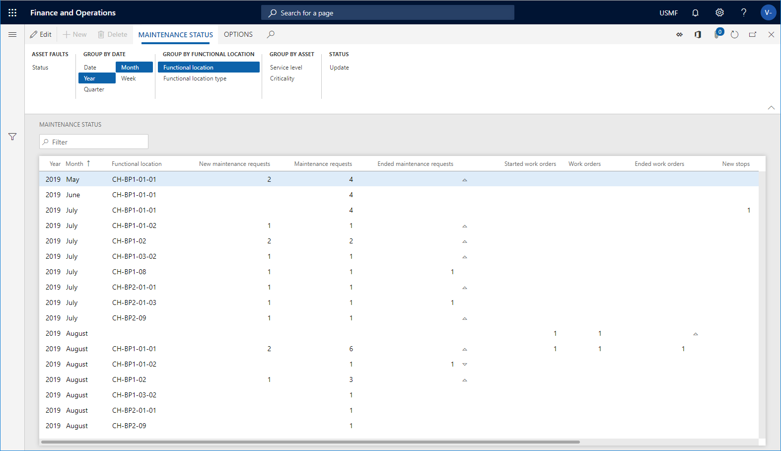Click value 6 in August CH-BP1-01-01 row
The image size is (781, 451).
point(351,349)
